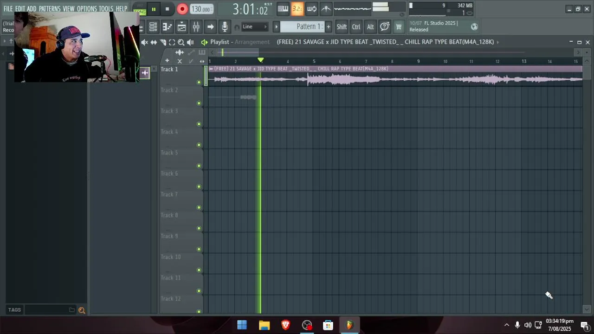The image size is (594, 334).
Task: Open the Line snap dropdown
Action: tap(254, 27)
